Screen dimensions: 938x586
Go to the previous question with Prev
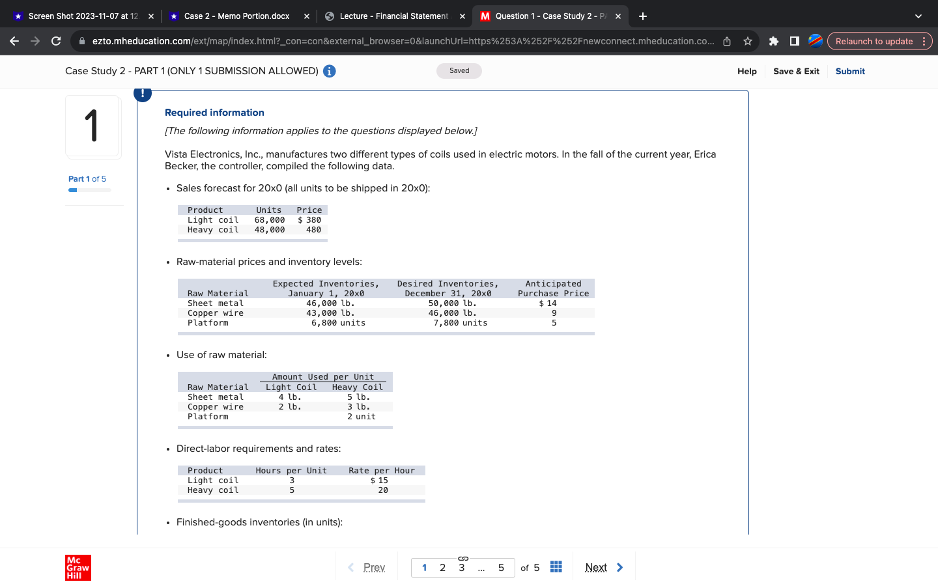pyautogui.click(x=367, y=567)
